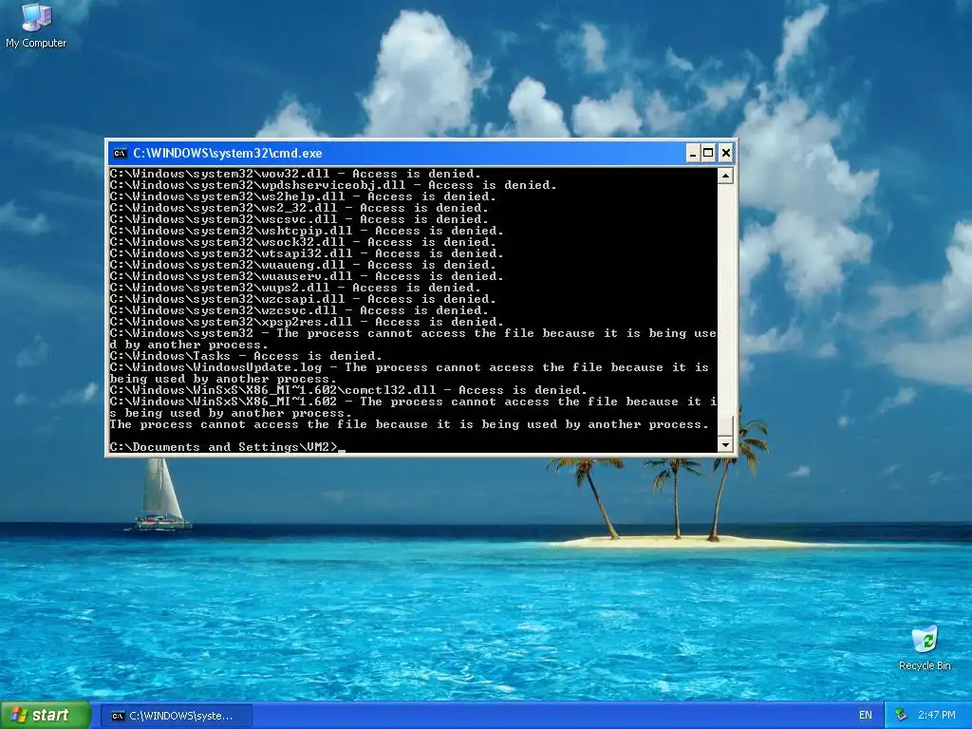Click the C:\WINDOWS\system32\cmd.exe title text
The height and width of the screenshot is (729, 972).
[228, 153]
